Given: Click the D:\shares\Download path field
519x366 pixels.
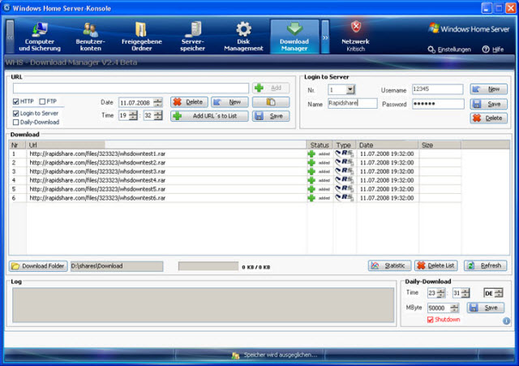Looking at the screenshot, I should point(117,266).
